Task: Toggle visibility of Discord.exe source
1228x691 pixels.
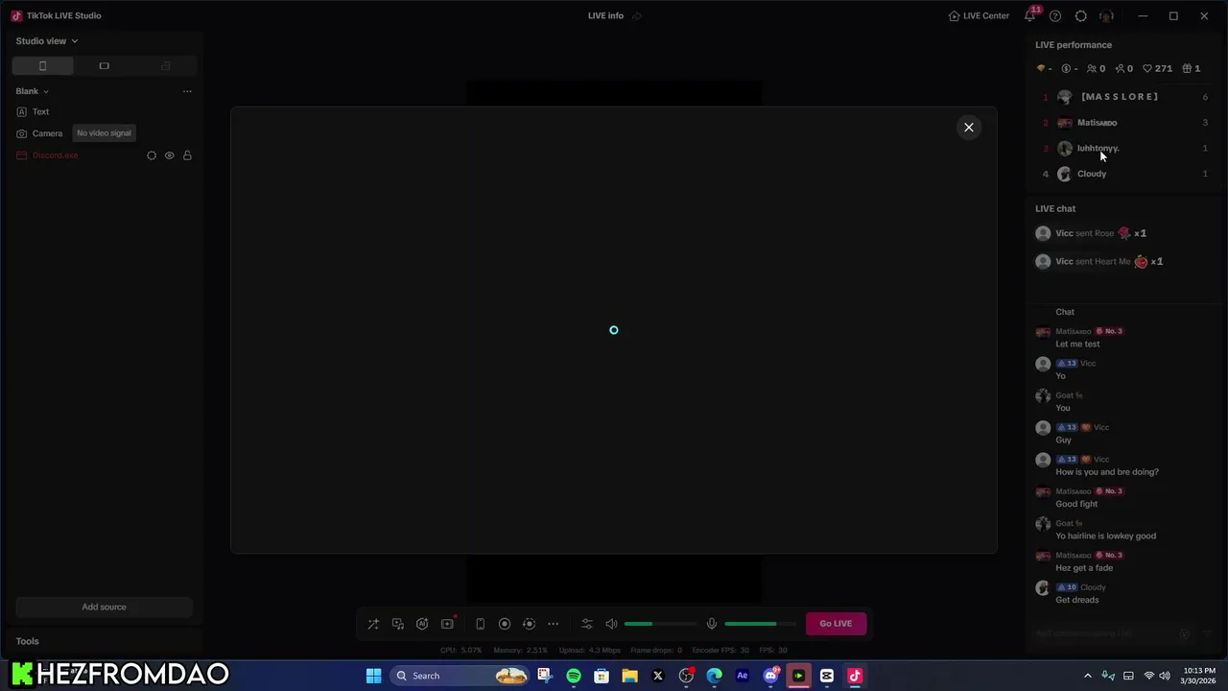Action: click(169, 155)
